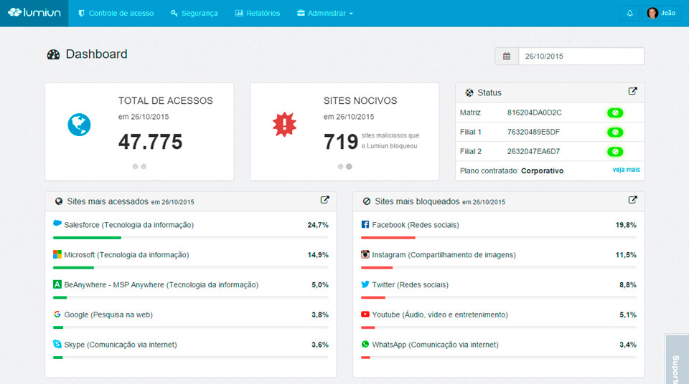This screenshot has height=384, width=689.
Task: Select second carousel dot in Sites Nocivos
Action: pos(349,166)
